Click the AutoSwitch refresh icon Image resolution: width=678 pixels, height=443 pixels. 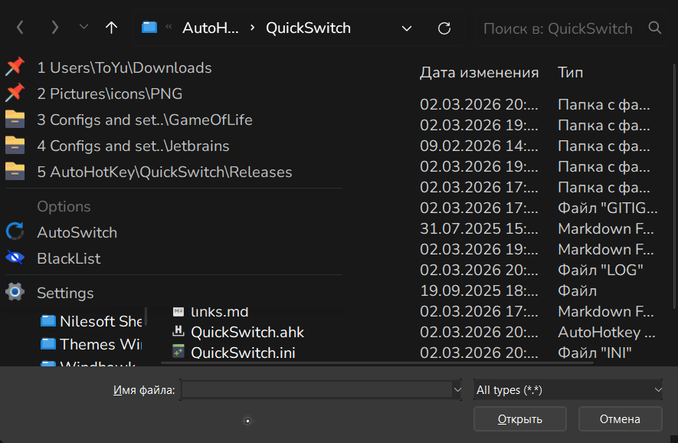[15, 232]
